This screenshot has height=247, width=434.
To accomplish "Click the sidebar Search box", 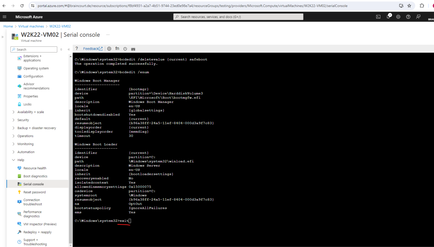I will coord(34,49).
